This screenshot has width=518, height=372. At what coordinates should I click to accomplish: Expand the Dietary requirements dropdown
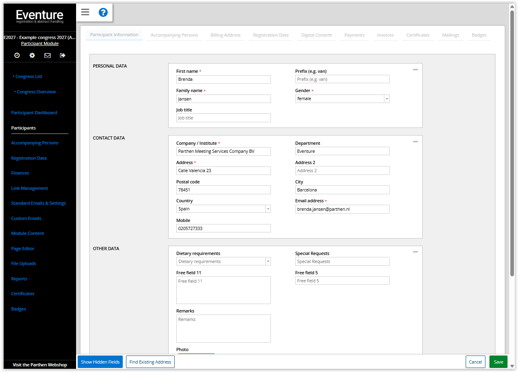268,262
